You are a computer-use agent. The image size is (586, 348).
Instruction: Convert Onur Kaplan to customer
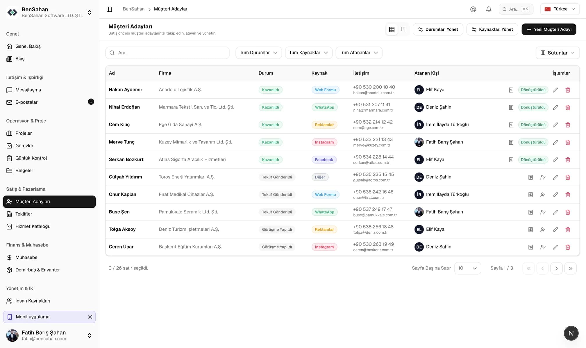coord(543,195)
